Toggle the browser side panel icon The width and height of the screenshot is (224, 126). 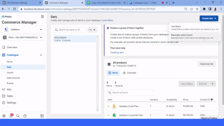click(x=210, y=9)
